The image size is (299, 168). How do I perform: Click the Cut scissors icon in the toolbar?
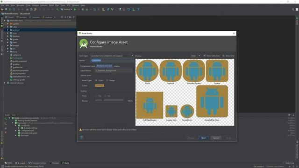(x=28, y=9)
